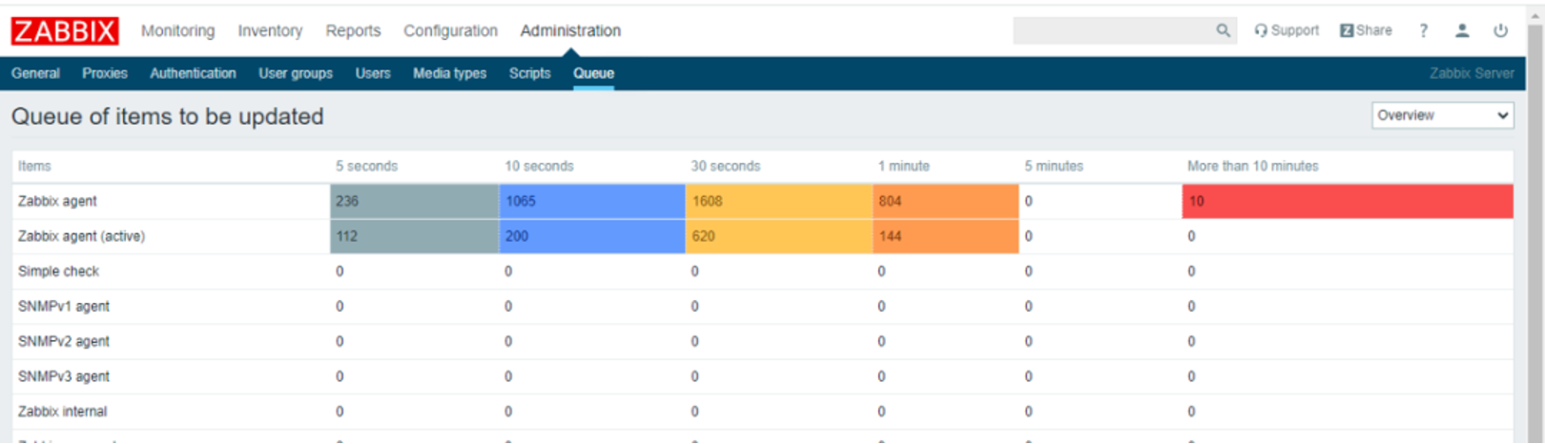Click the orange cell with 804

(x=945, y=201)
